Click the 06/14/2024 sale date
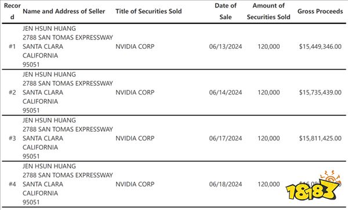The width and height of the screenshot is (348, 210). [226, 92]
